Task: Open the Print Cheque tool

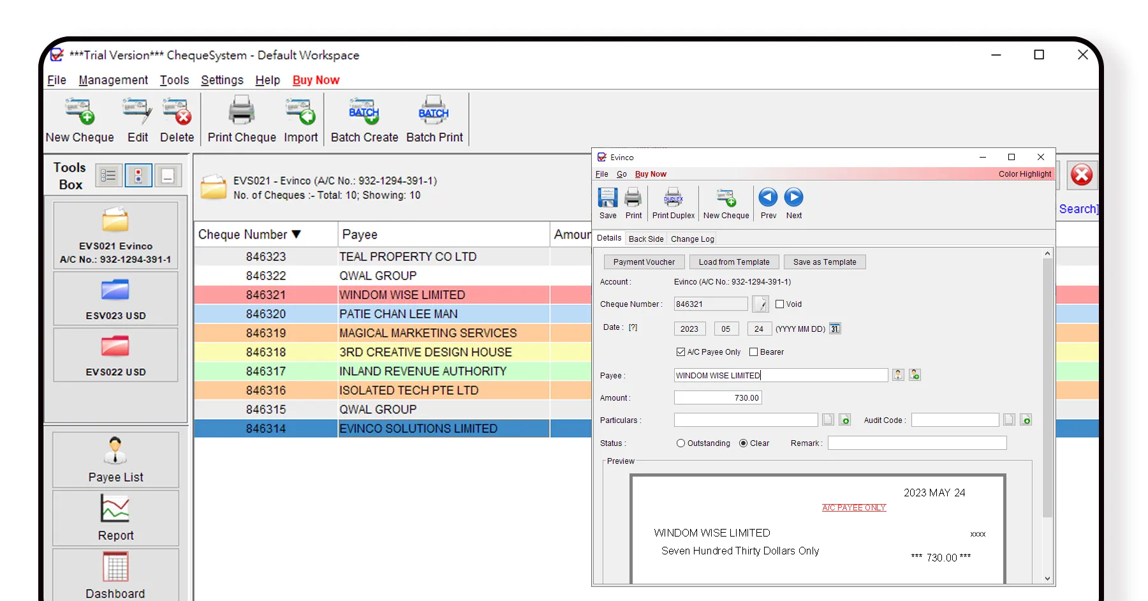Action: tap(241, 119)
